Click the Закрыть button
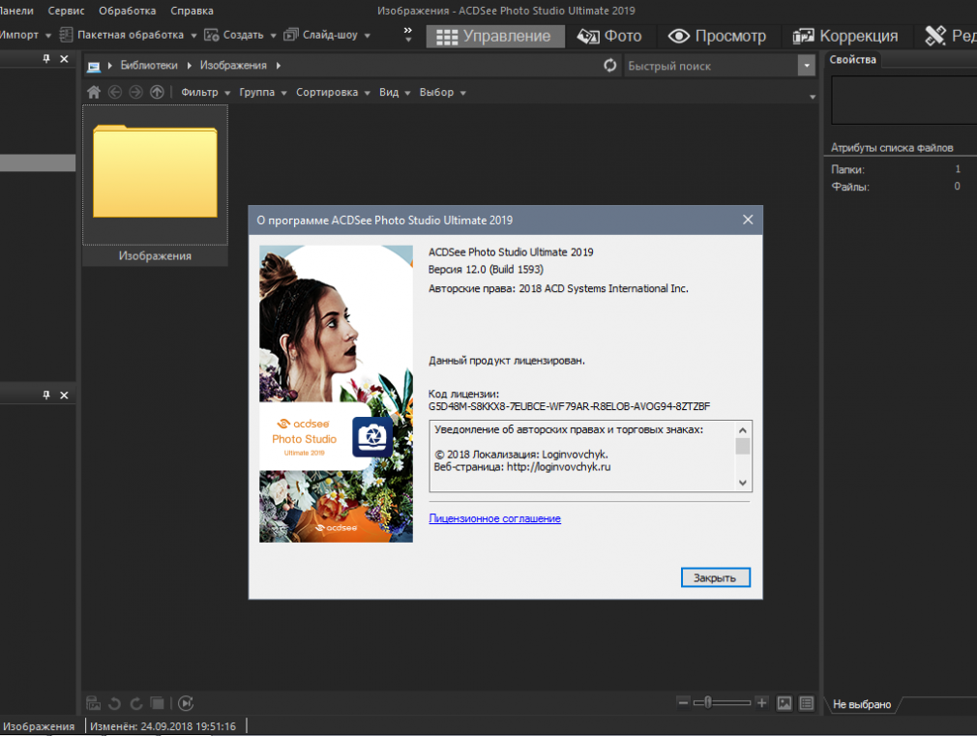Image resolution: width=977 pixels, height=736 pixels. [x=715, y=577]
